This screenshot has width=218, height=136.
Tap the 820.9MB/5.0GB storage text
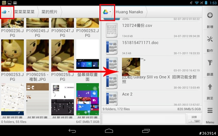189,109
